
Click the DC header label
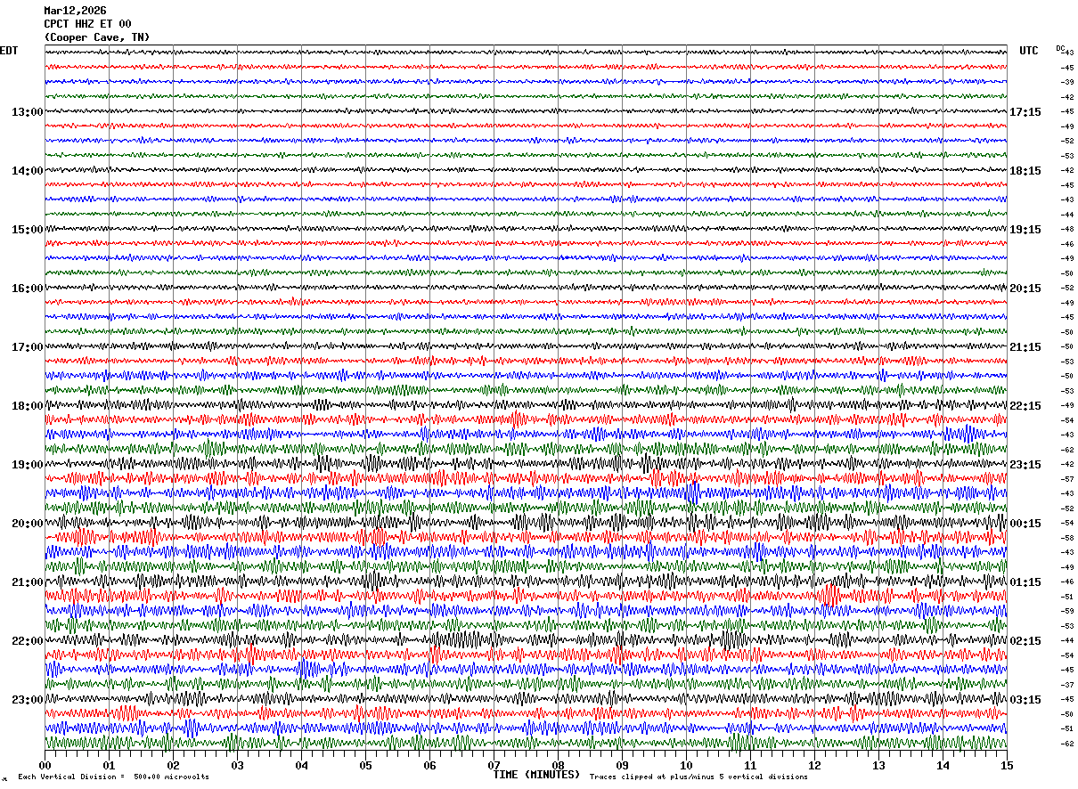1060,48
